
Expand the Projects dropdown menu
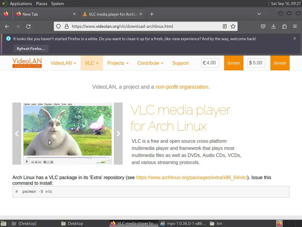(118, 63)
